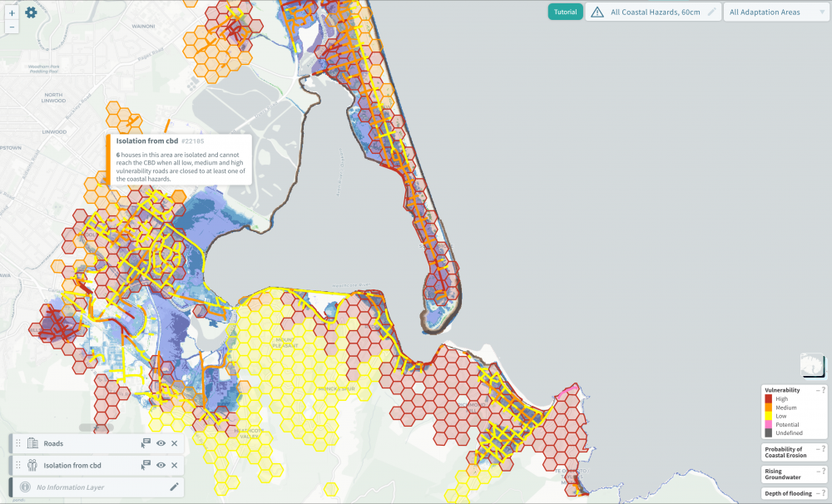The height and width of the screenshot is (504, 832).
Task: Switch basemap using the minimap thumbnail
Action: [x=812, y=365]
